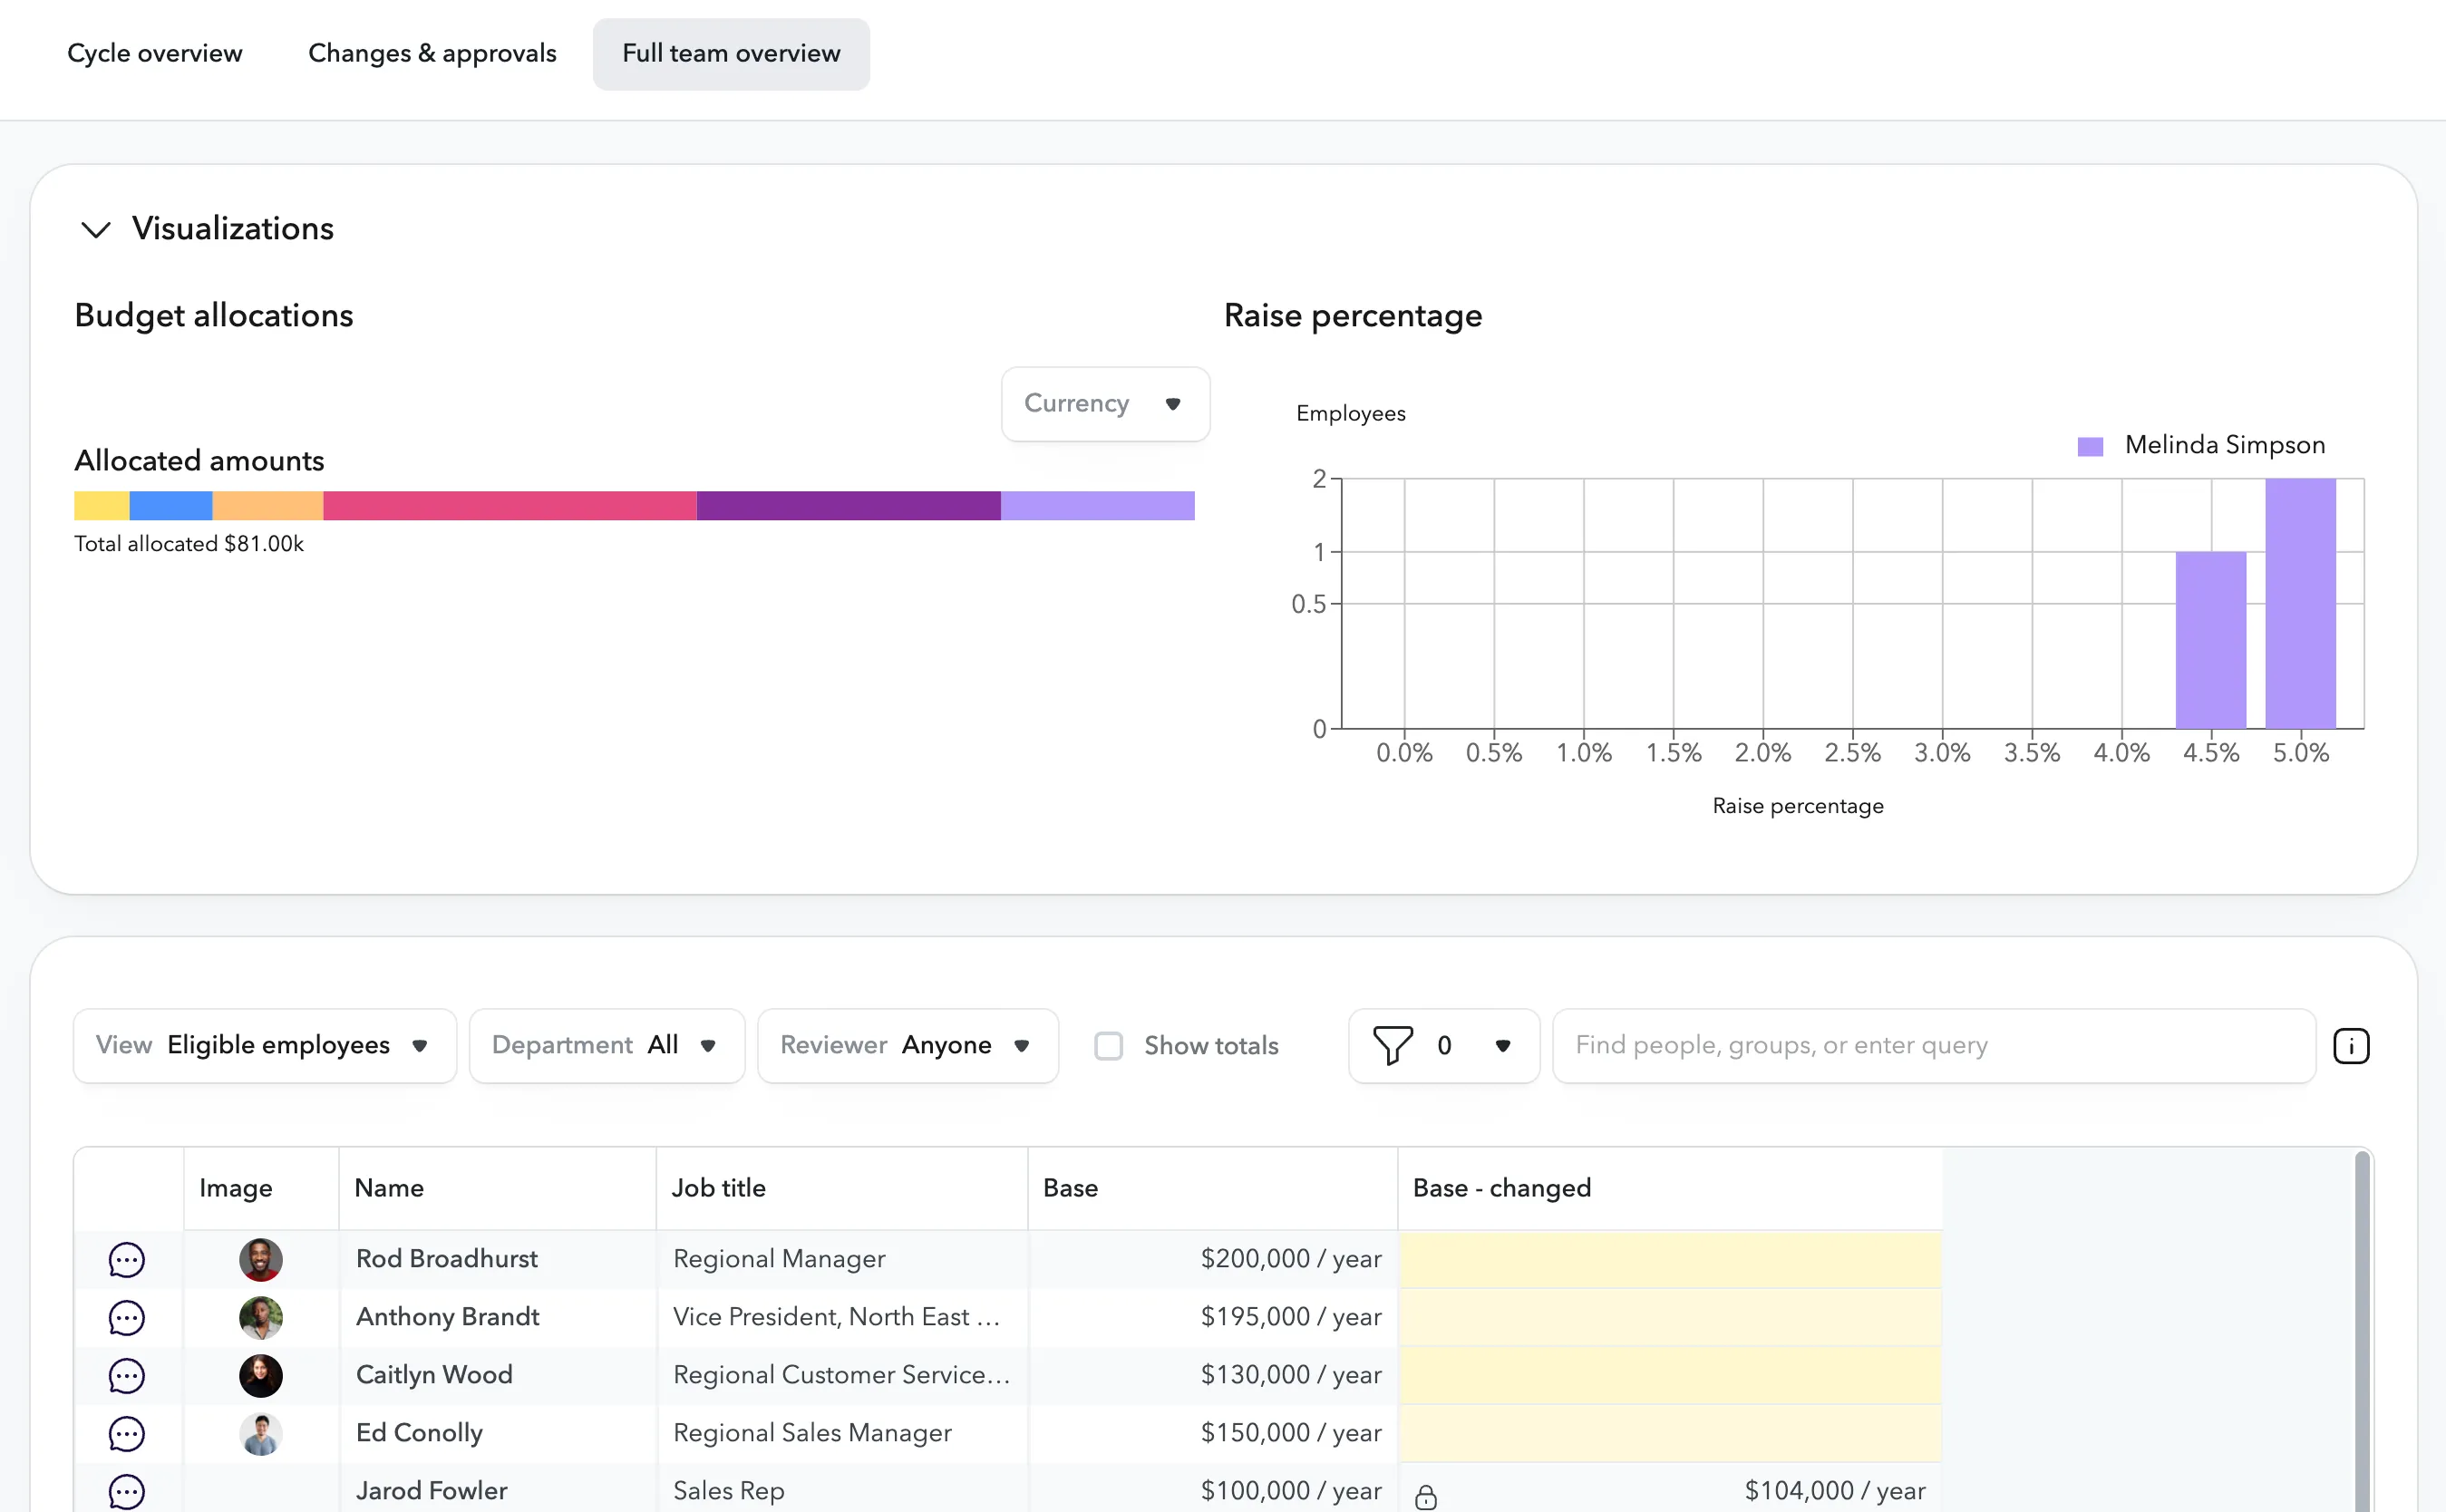Viewport: 2446px width, 1512px height.
Task: Click the Sales Rep job title cell
Action: (x=842, y=1490)
